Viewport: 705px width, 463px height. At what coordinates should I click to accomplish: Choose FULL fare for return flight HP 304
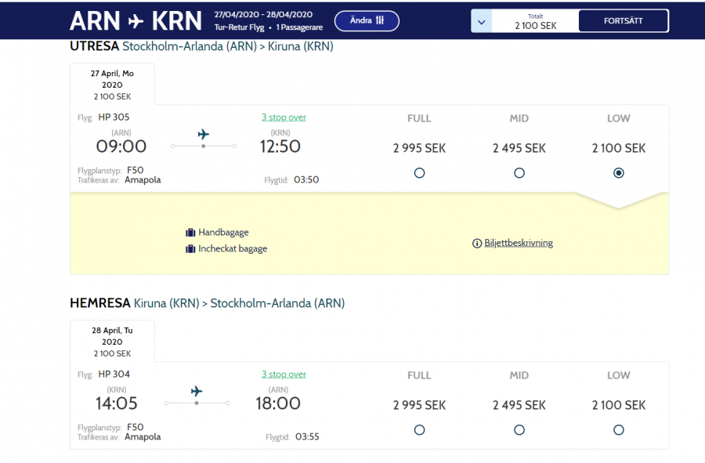(x=419, y=430)
